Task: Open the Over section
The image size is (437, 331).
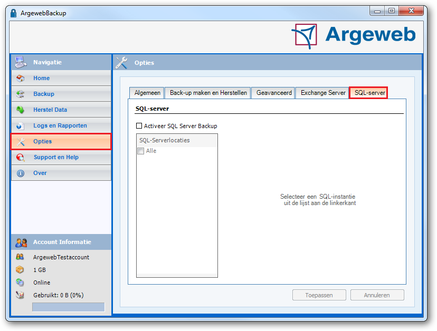Action: pyautogui.click(x=61, y=173)
